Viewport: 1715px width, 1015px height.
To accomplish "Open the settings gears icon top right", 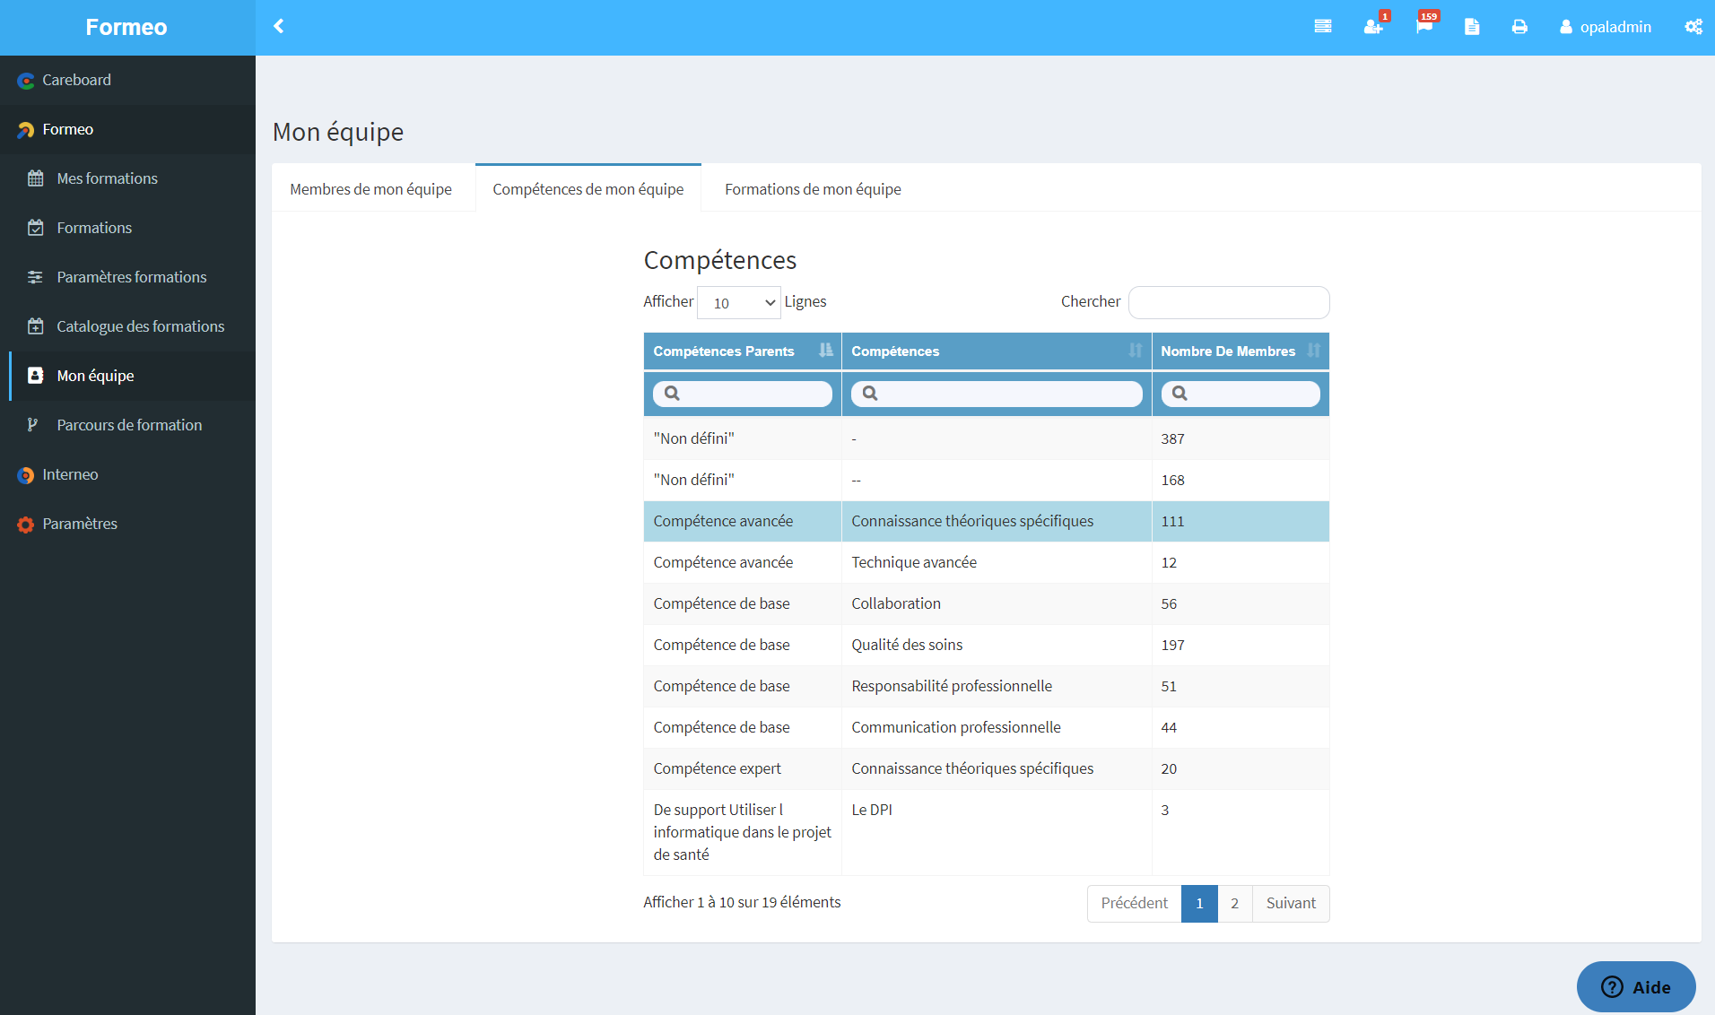I will point(1693,27).
